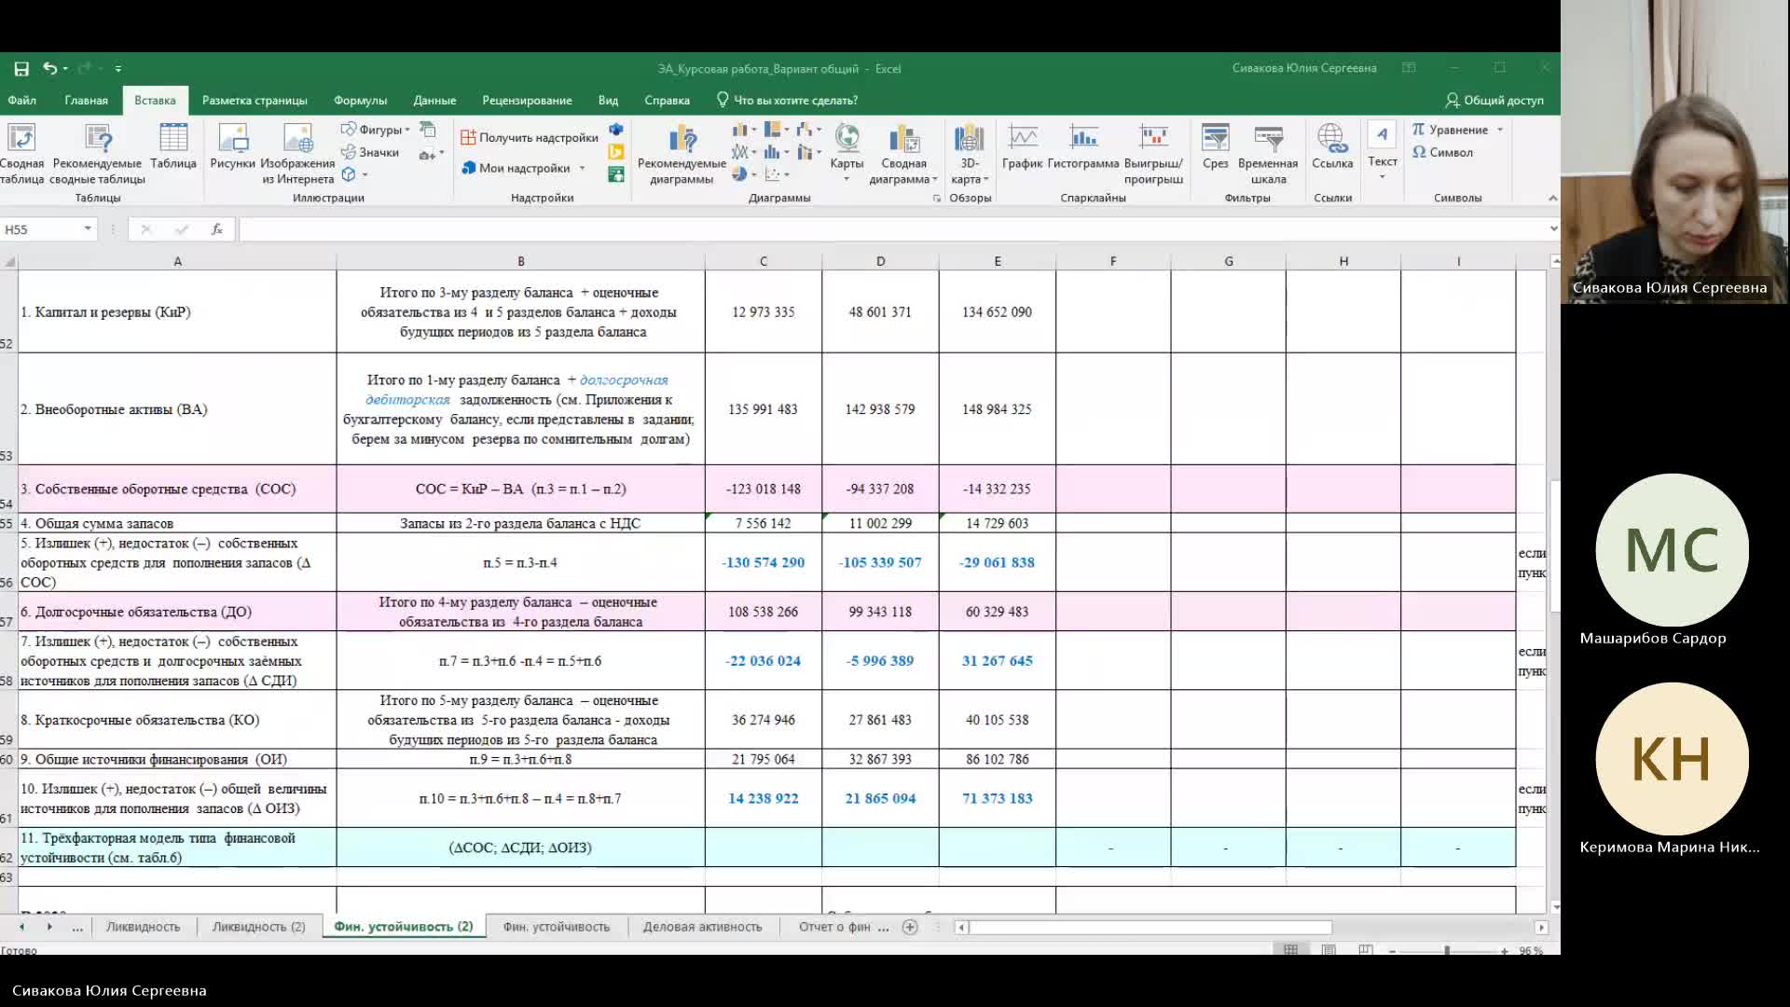Switch to the Ликвидность (2) sheet tab
This screenshot has height=1007, width=1790.
point(258,927)
